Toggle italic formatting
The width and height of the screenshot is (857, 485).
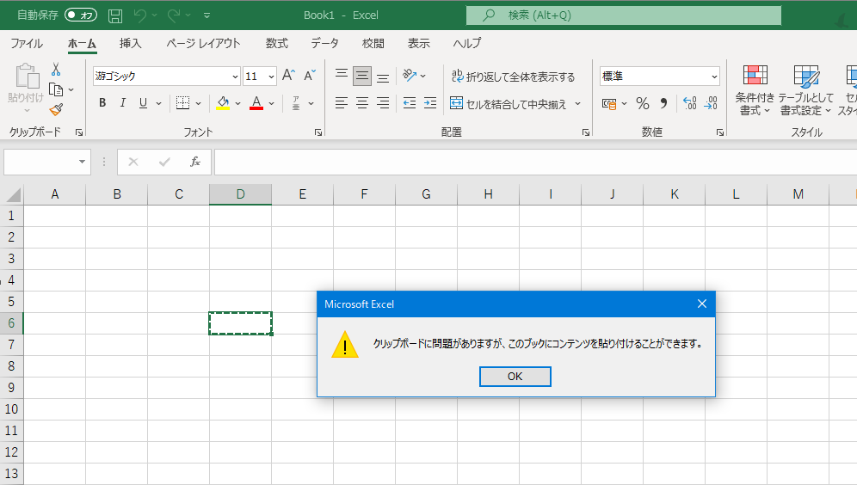tap(123, 102)
